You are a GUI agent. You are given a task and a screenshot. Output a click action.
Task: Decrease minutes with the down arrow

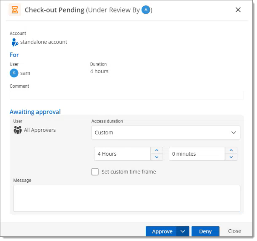pyautogui.click(x=231, y=157)
